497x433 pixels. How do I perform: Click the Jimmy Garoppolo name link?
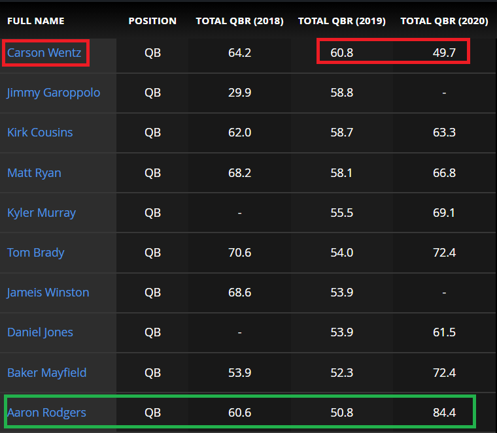coord(54,93)
